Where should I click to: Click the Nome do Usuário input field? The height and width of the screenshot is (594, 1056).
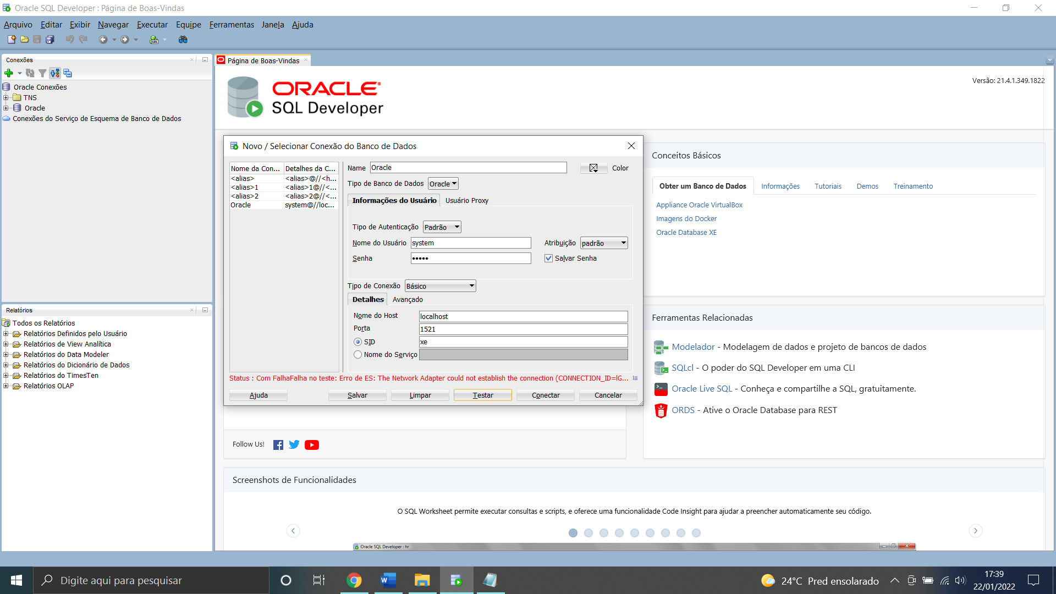click(x=471, y=243)
